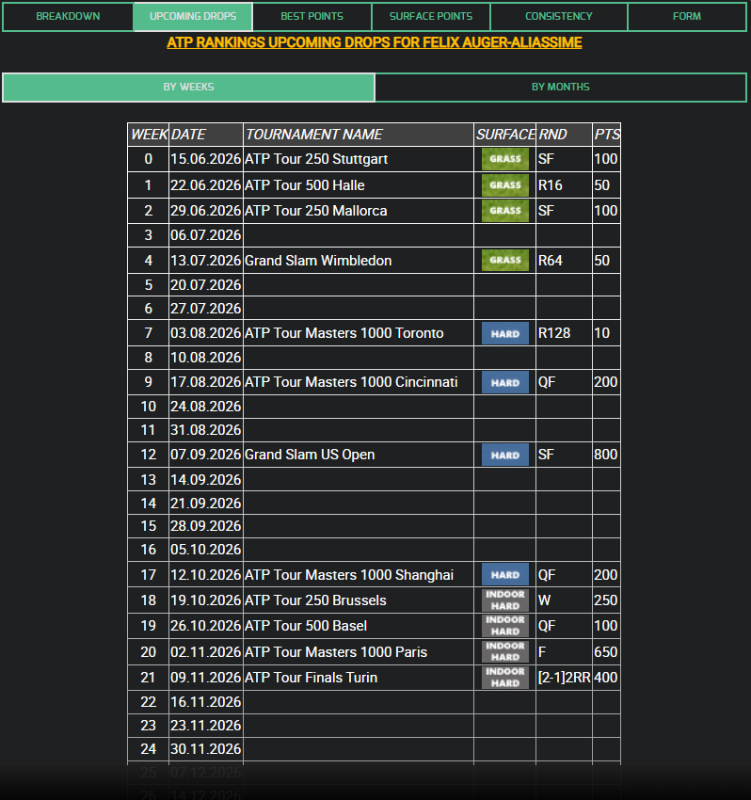Click the WEEK column header
The image size is (751, 800).
point(149,135)
